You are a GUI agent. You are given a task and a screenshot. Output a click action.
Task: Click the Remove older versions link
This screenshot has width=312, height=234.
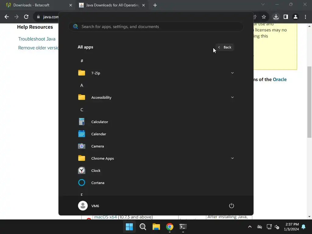[38, 48]
